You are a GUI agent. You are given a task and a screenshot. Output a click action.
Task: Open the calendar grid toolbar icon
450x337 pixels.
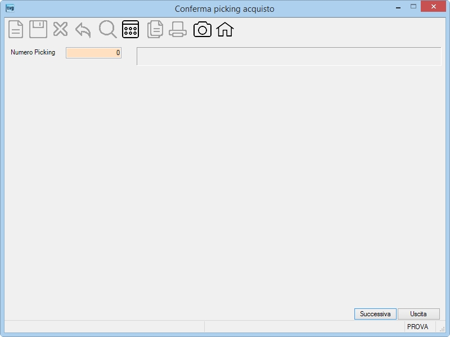pos(130,29)
